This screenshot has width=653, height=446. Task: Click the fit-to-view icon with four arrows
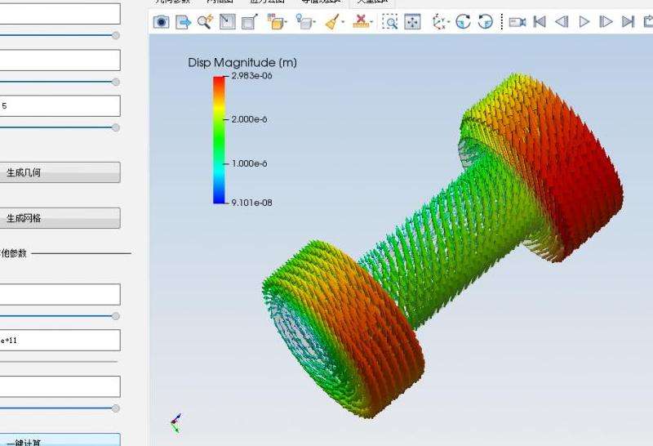413,22
